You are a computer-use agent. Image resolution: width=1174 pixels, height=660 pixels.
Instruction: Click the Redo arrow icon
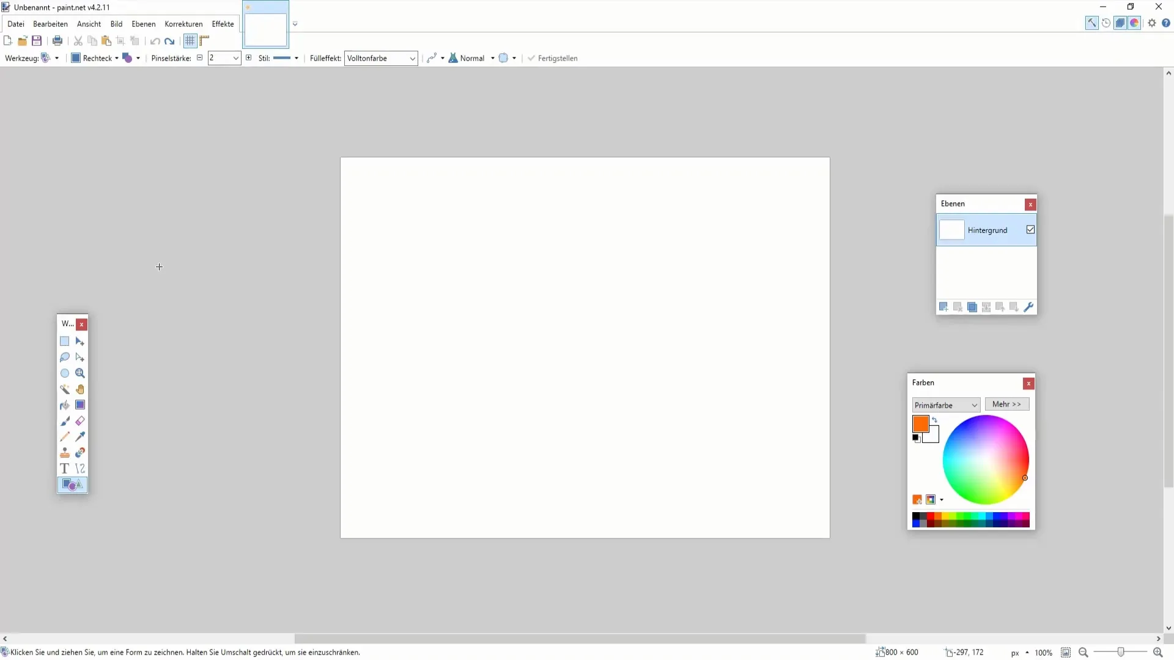pyautogui.click(x=169, y=41)
